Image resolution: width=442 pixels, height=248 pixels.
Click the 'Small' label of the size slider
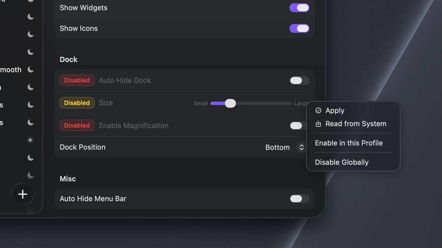(x=201, y=104)
